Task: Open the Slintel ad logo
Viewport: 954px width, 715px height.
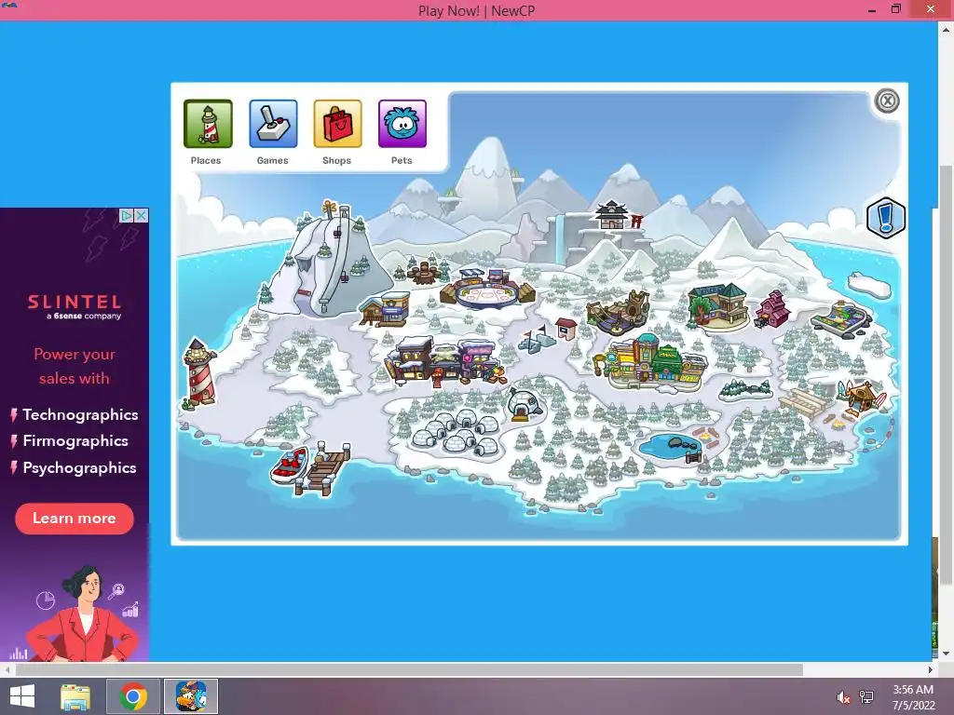Action: (75, 305)
